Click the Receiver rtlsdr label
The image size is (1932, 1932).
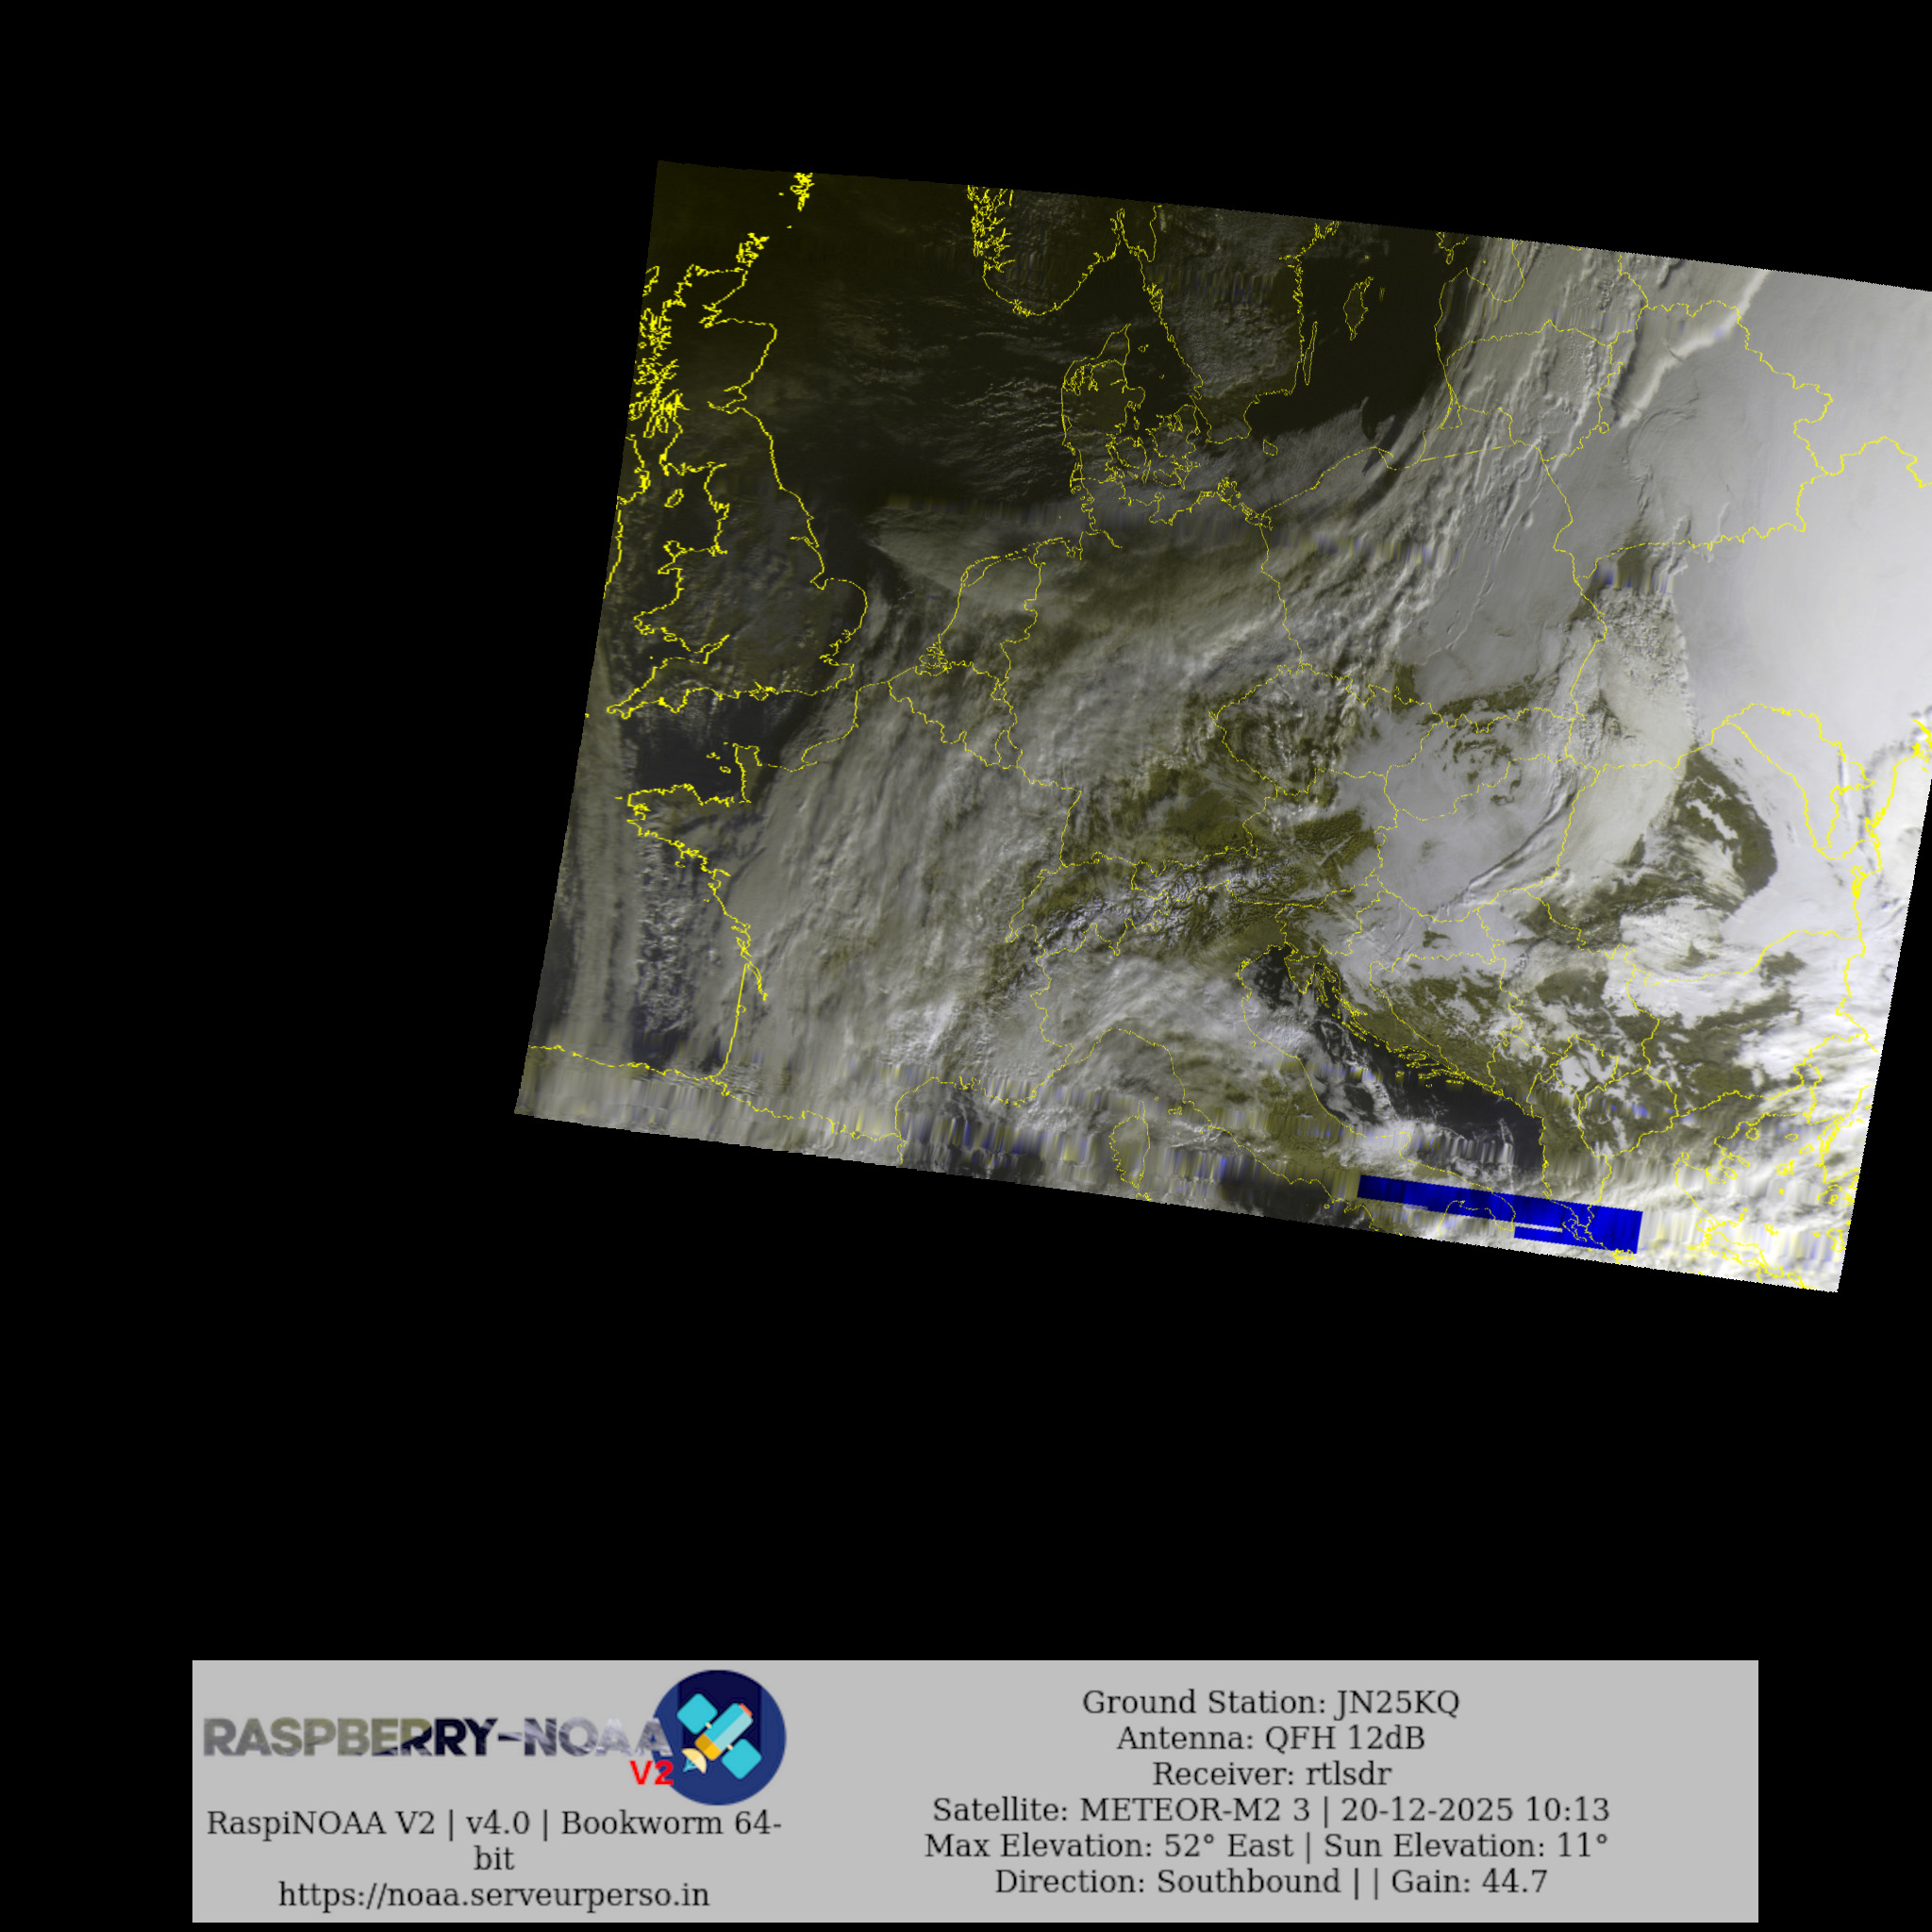[1270, 1774]
